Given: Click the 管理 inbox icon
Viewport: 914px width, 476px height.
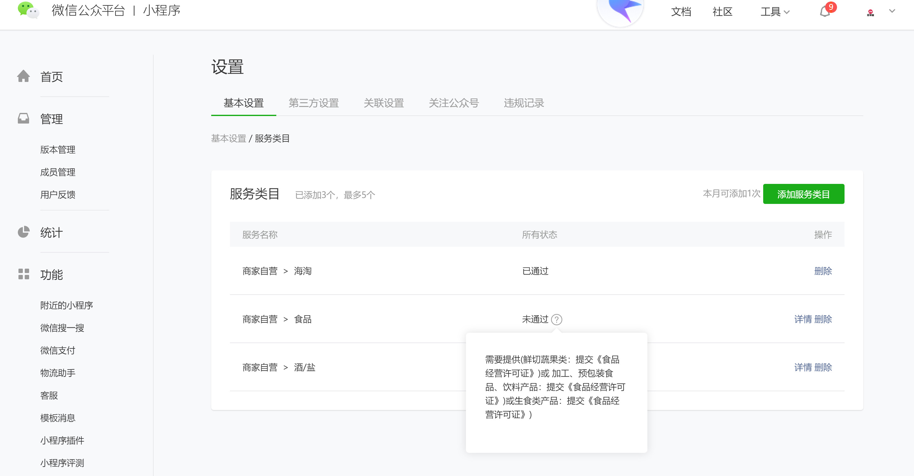Looking at the screenshot, I should click(23, 119).
